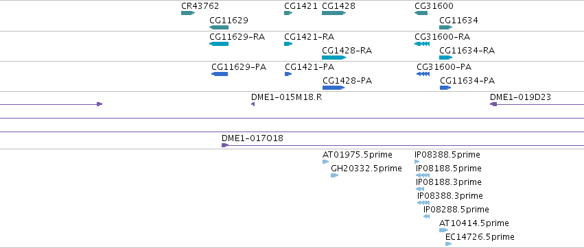Click the CG11629 gene arrow glyph
584x248 pixels.
(x=219, y=27)
